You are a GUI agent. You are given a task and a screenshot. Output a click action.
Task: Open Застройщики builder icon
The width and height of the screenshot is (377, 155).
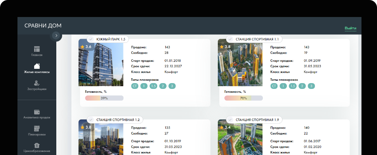click(37, 83)
